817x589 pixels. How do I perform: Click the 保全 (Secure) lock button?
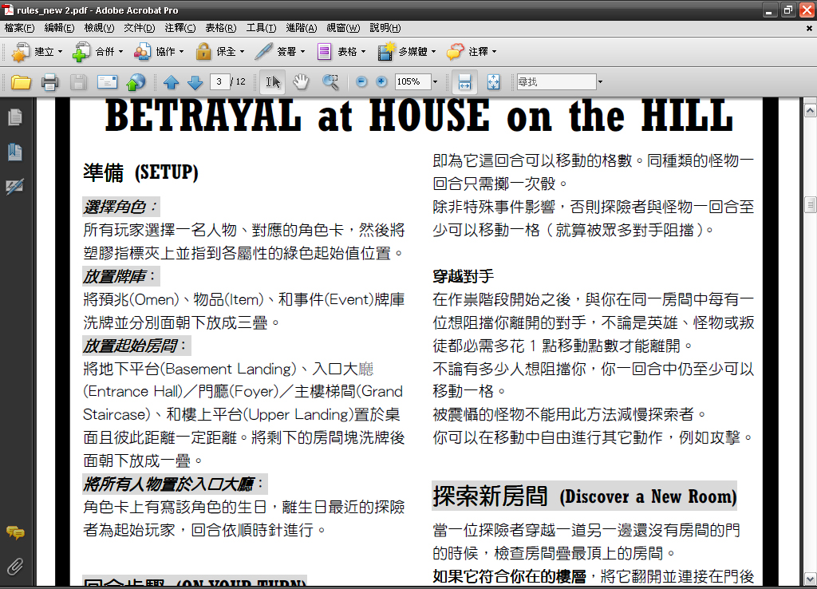coord(215,52)
